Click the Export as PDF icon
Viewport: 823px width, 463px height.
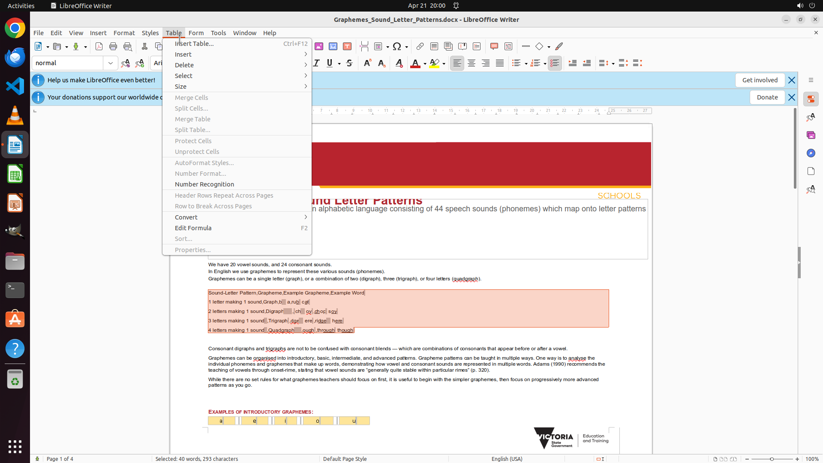[x=99, y=46]
